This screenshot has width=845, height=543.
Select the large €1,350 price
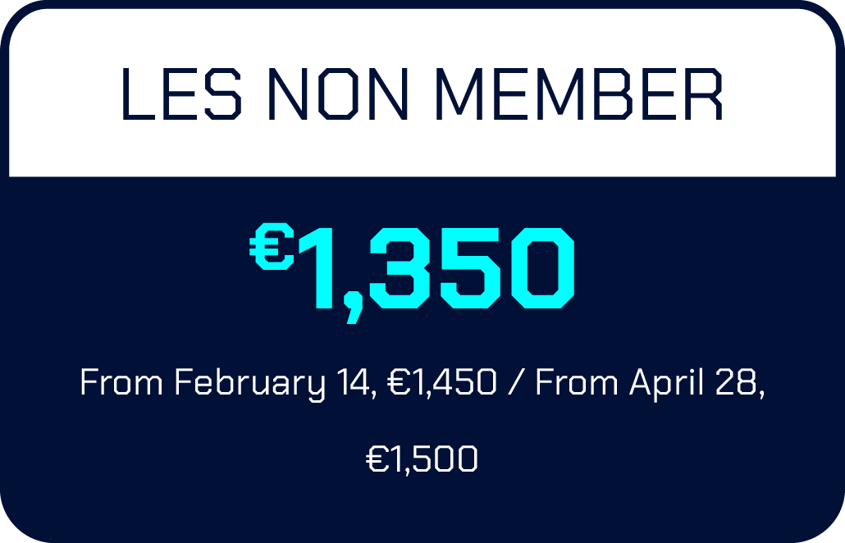(x=413, y=273)
